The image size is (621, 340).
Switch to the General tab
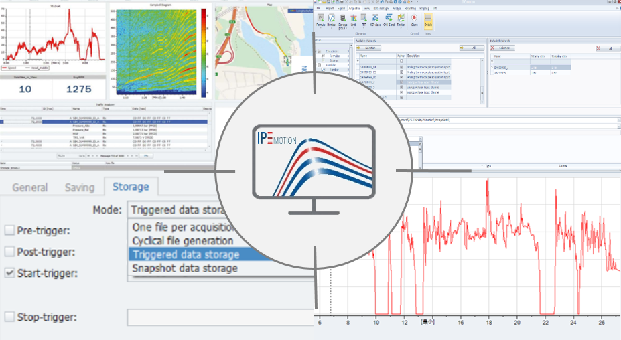point(29,187)
